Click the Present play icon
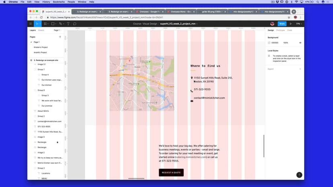Viewport: 333px width, 187px height. 290,24
